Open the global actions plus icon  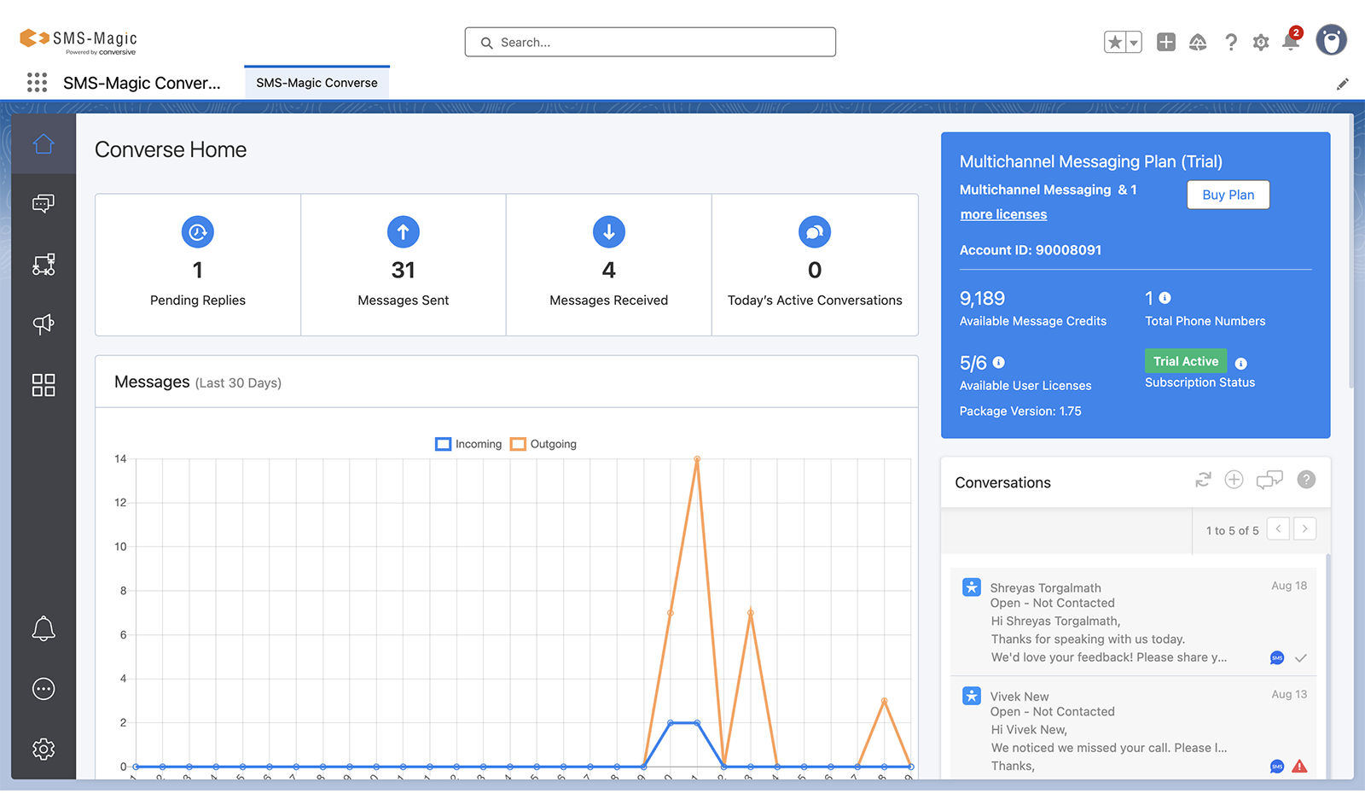1166,42
